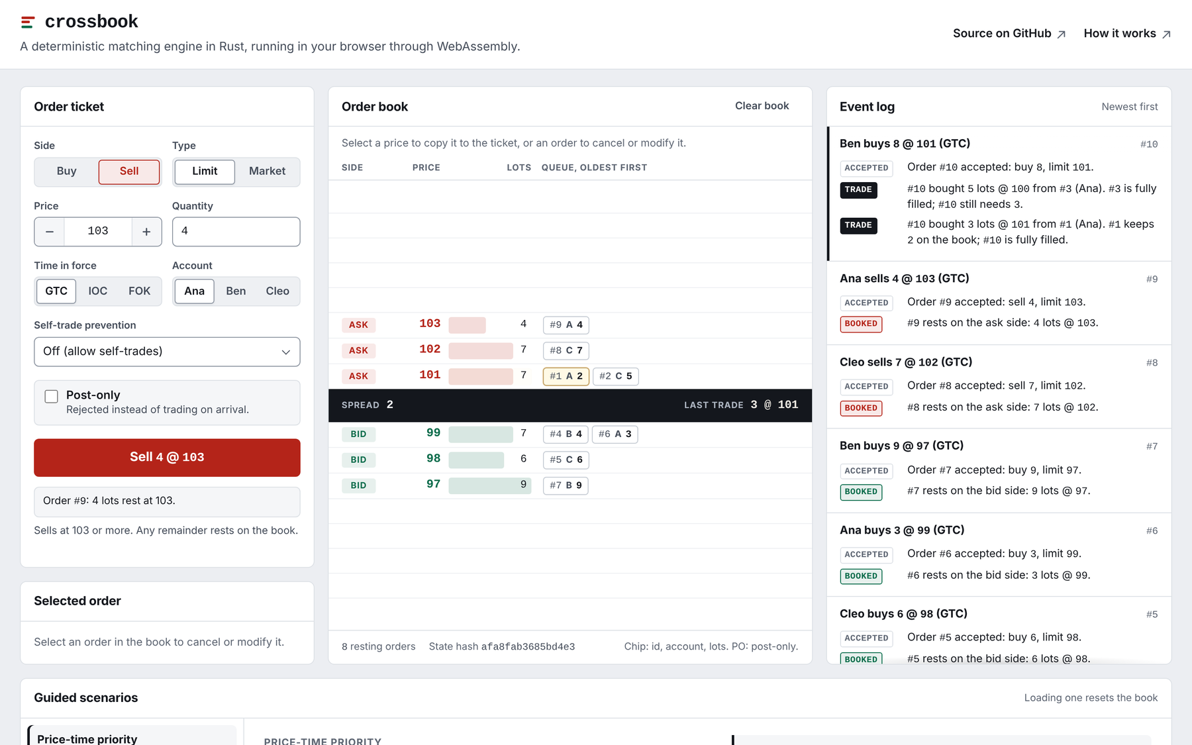Image resolution: width=1192 pixels, height=745 pixels.
Task: Focus the price field showing 103
Action: (98, 232)
